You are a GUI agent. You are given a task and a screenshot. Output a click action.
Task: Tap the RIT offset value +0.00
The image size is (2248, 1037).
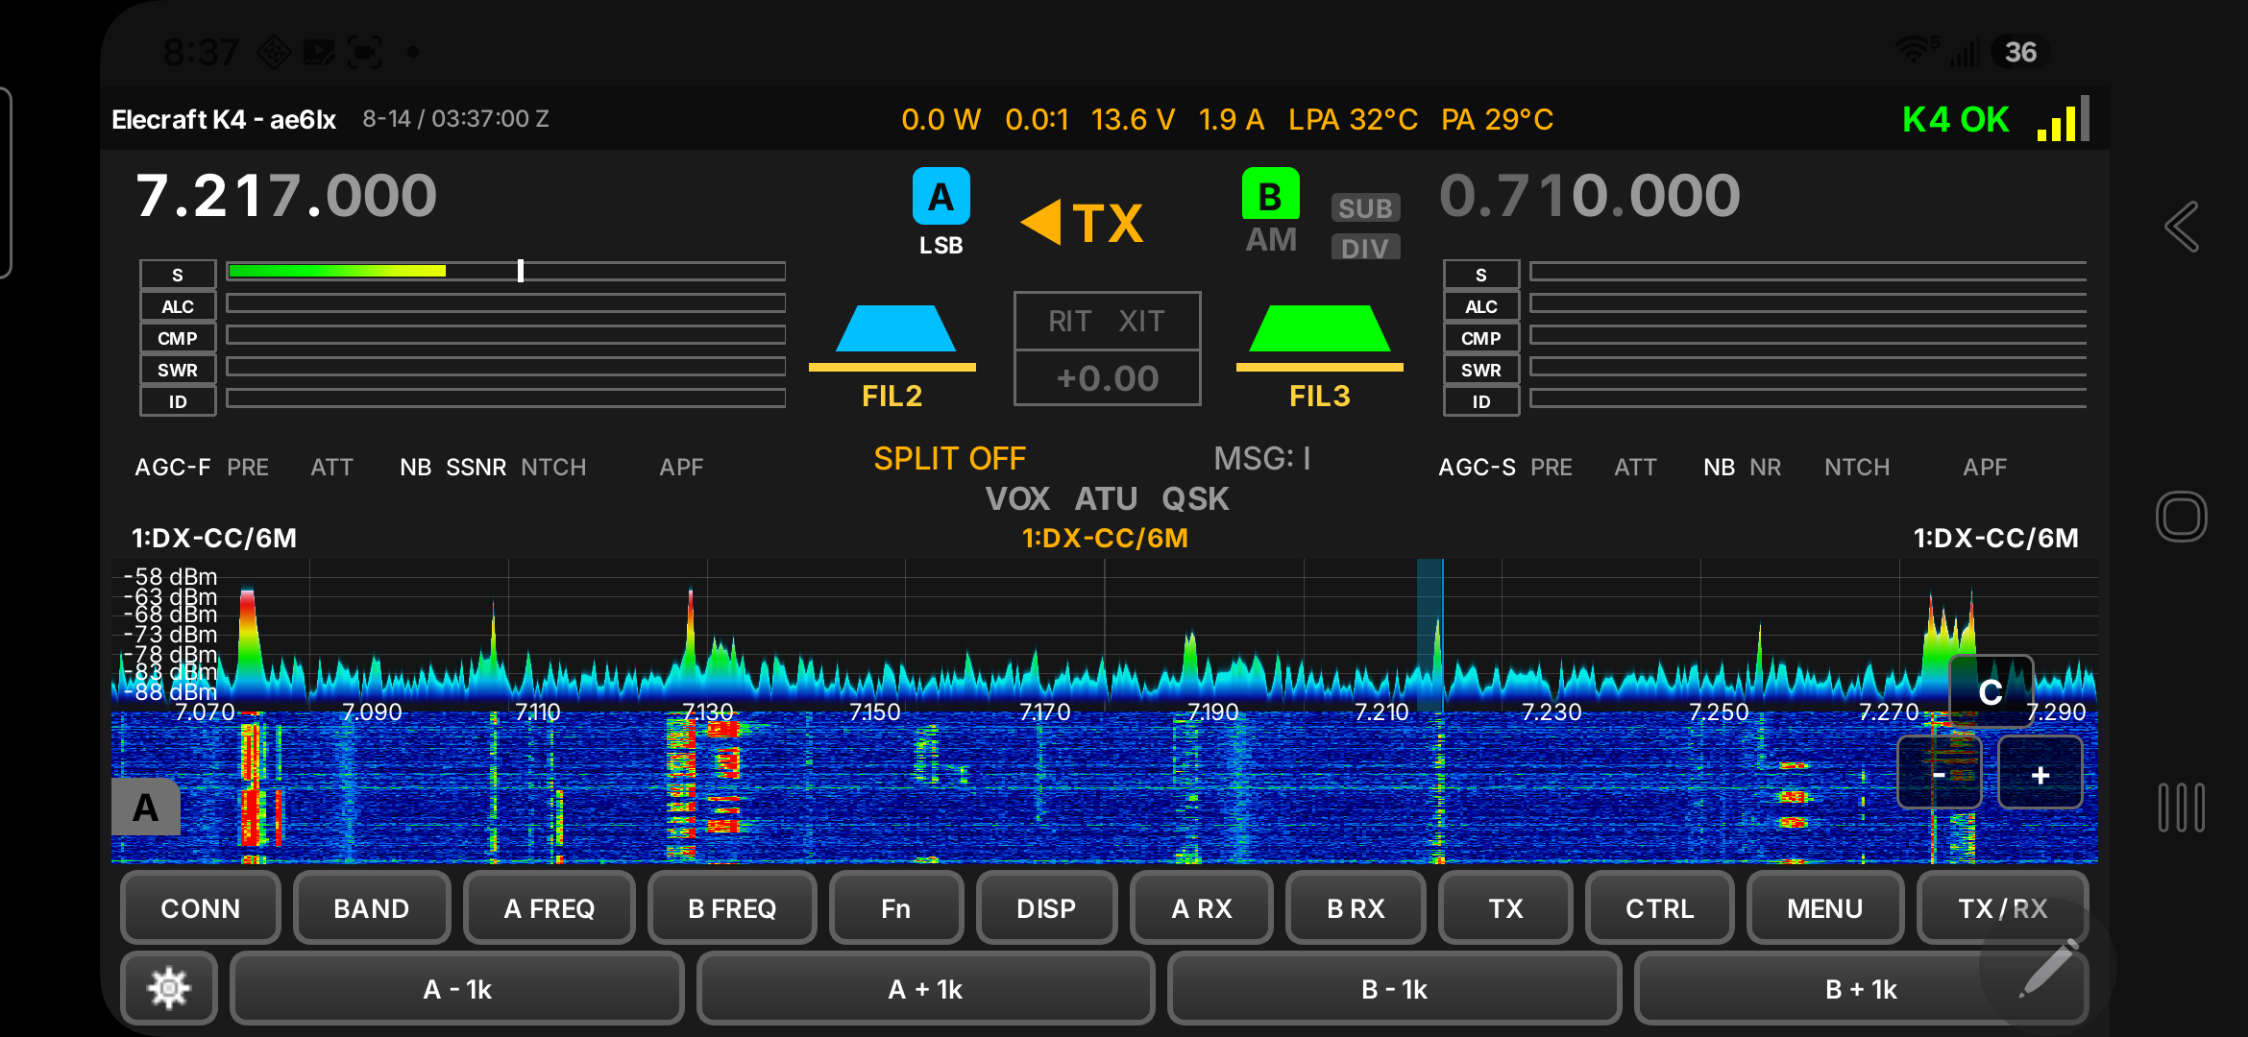[x=1108, y=378]
